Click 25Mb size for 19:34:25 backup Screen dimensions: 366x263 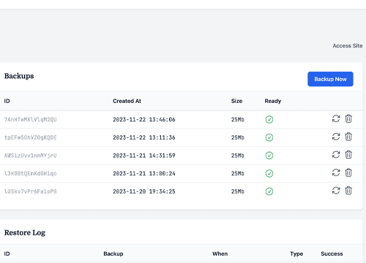238,191
